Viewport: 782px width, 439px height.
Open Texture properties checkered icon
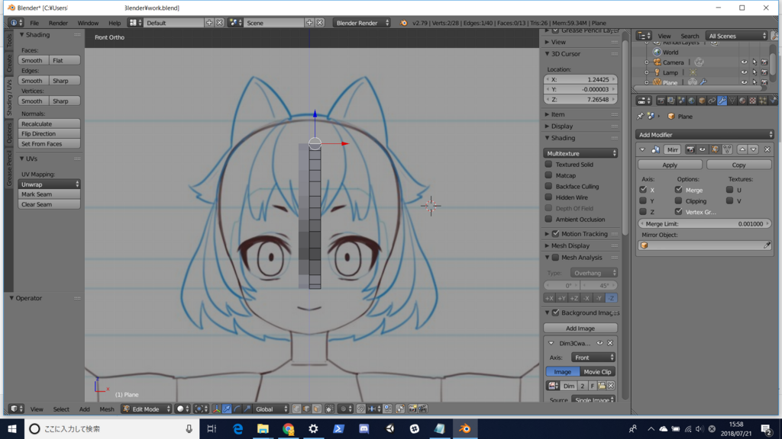(753, 100)
